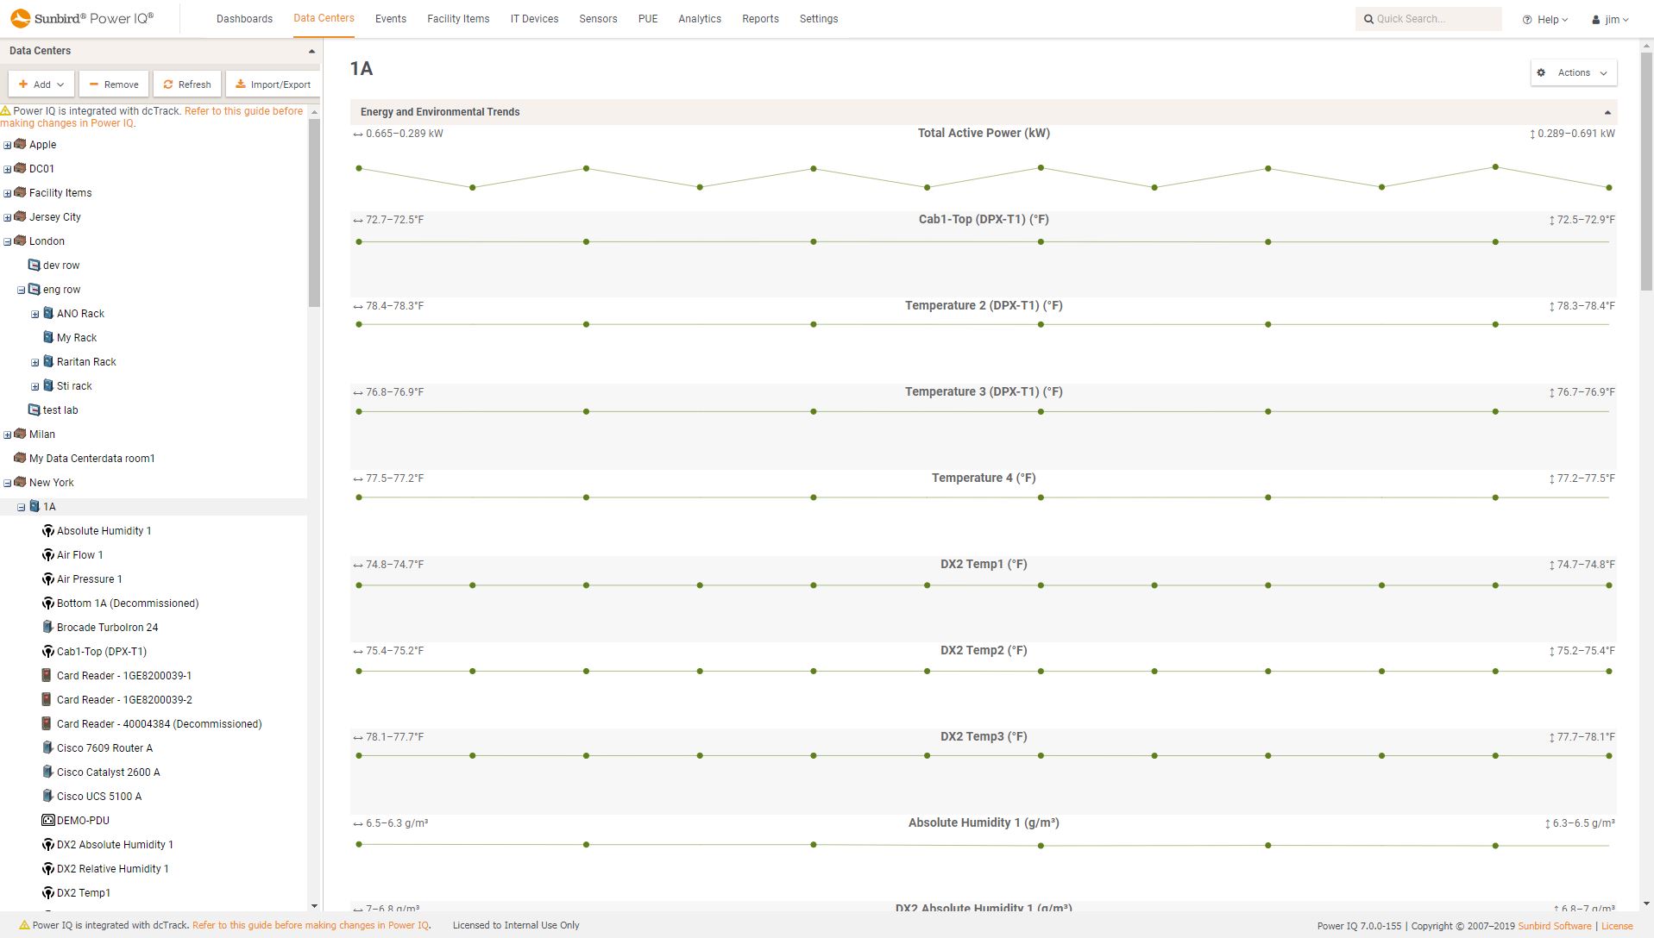This screenshot has width=1654, height=938.
Task: Select the card reader icon beside Card Reader - 1GE8200039-1
Action: 46,675
